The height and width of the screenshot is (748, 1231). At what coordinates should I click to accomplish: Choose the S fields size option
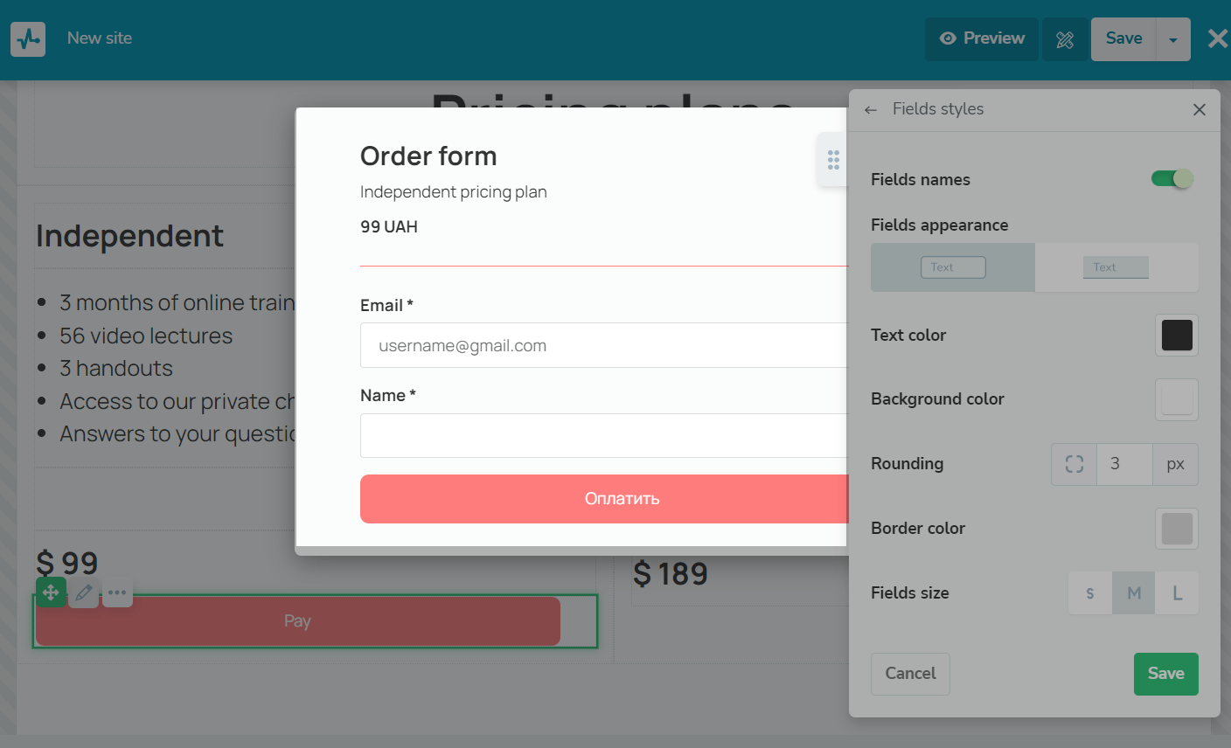(1090, 593)
